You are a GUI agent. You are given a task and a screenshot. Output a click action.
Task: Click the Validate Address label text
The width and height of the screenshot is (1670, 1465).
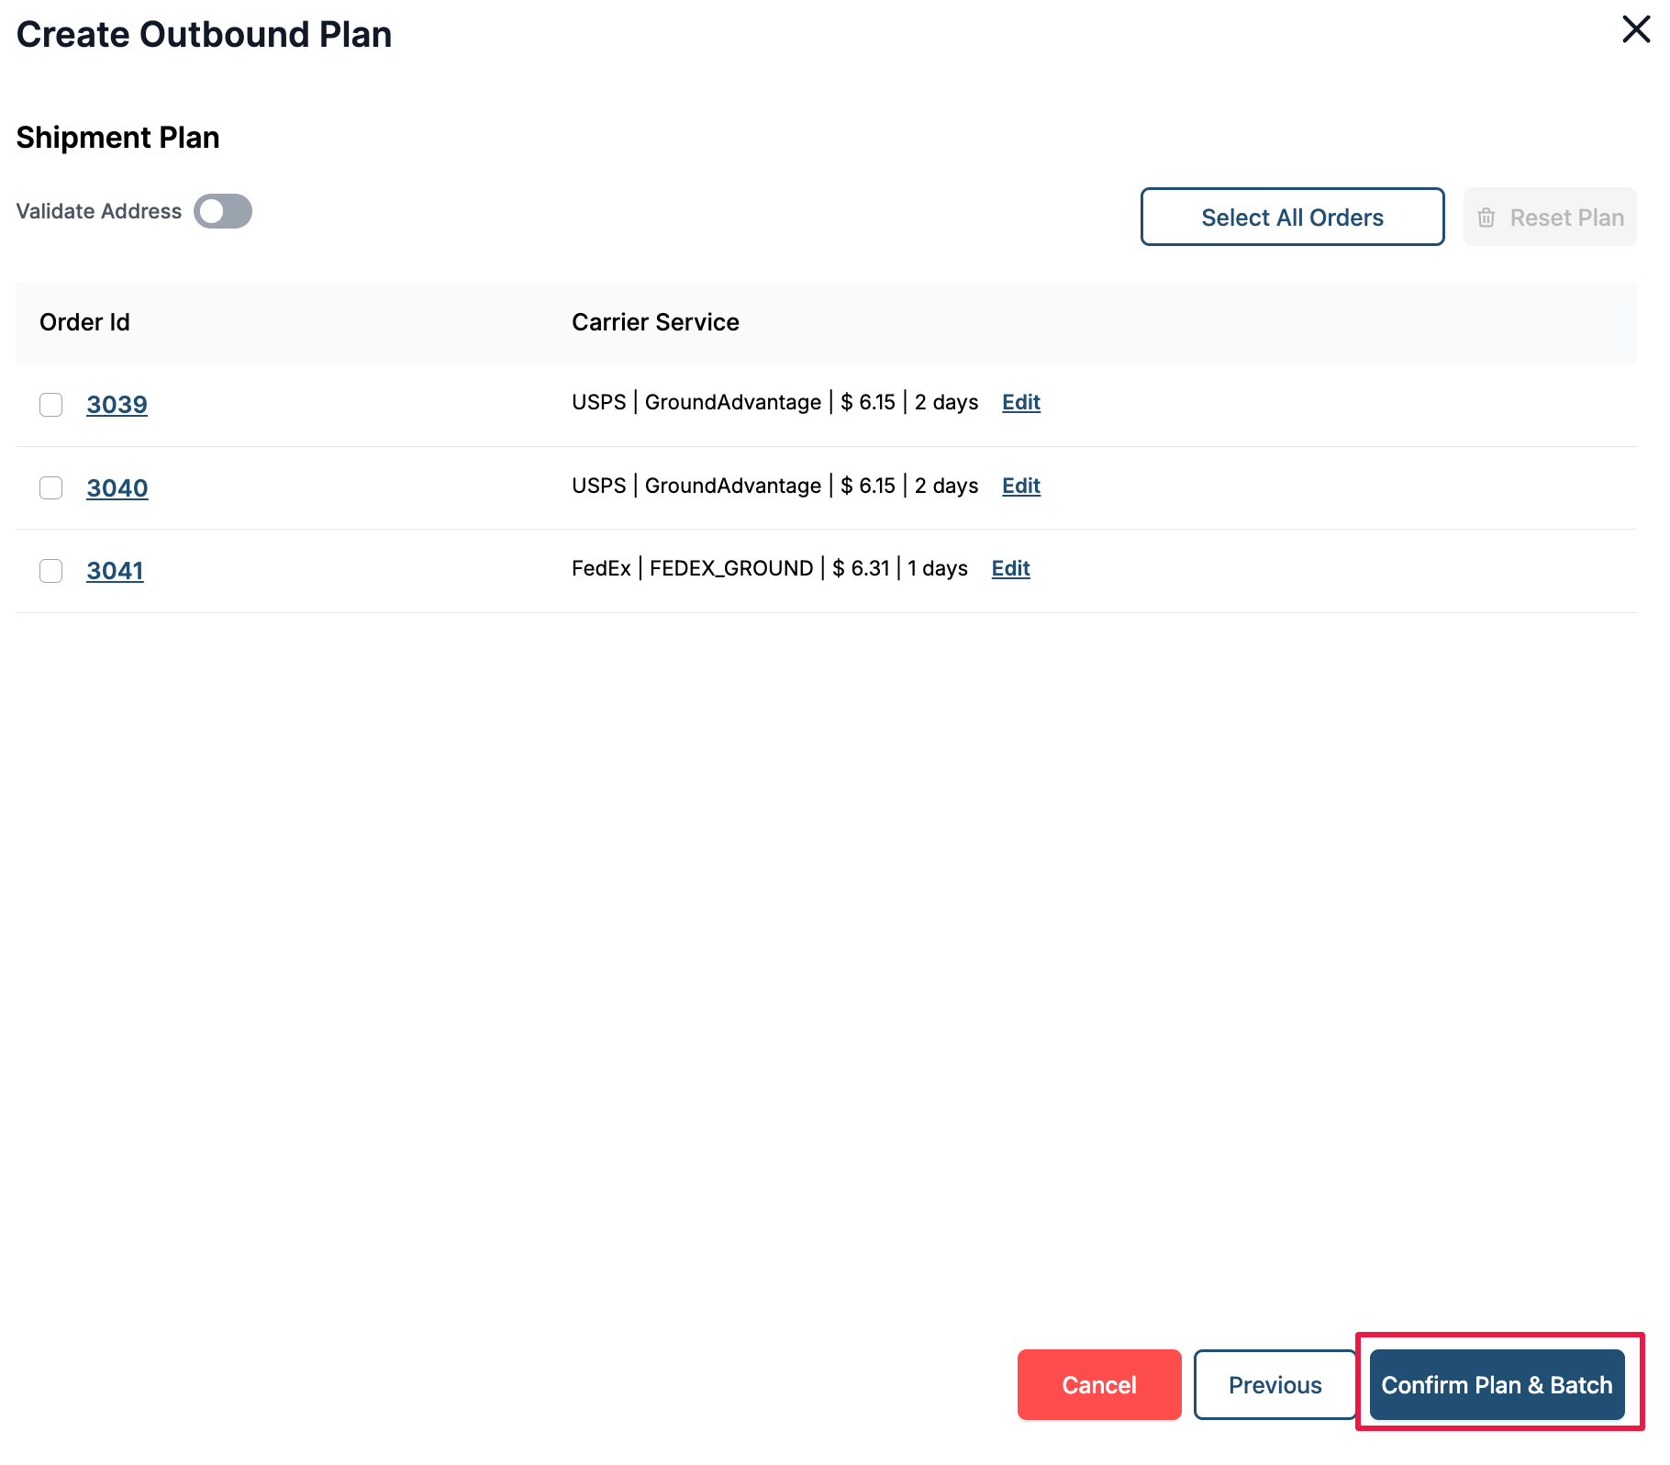[99, 211]
